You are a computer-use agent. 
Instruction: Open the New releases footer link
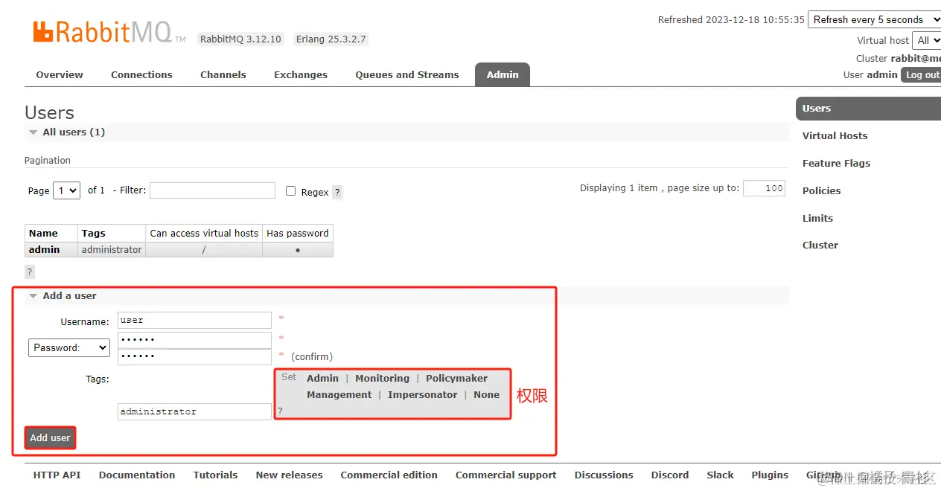pos(290,475)
